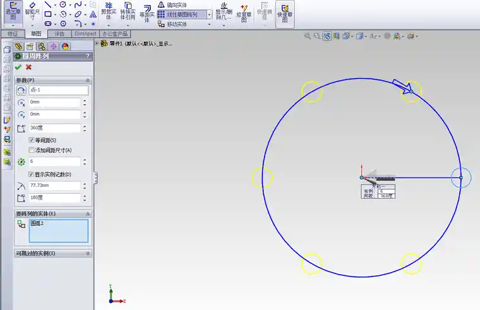Viewport: 480px width, 310px height.
Task: Open the ConfigurationManager tab icon
Action: pyautogui.click(x=42, y=46)
